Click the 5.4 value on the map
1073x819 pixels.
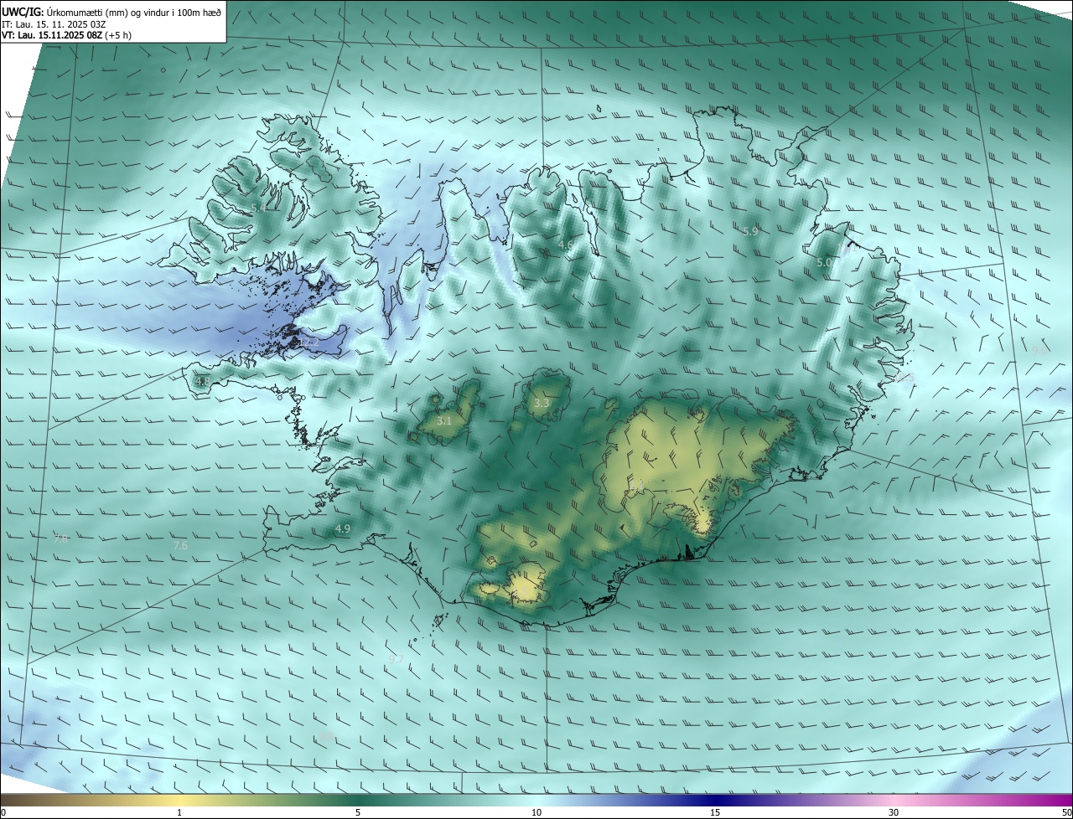pos(258,208)
